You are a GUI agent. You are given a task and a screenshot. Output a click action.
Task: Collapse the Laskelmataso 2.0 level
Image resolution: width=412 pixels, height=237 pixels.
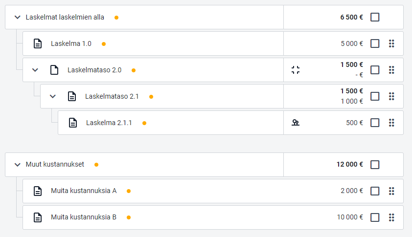pyautogui.click(x=35, y=70)
